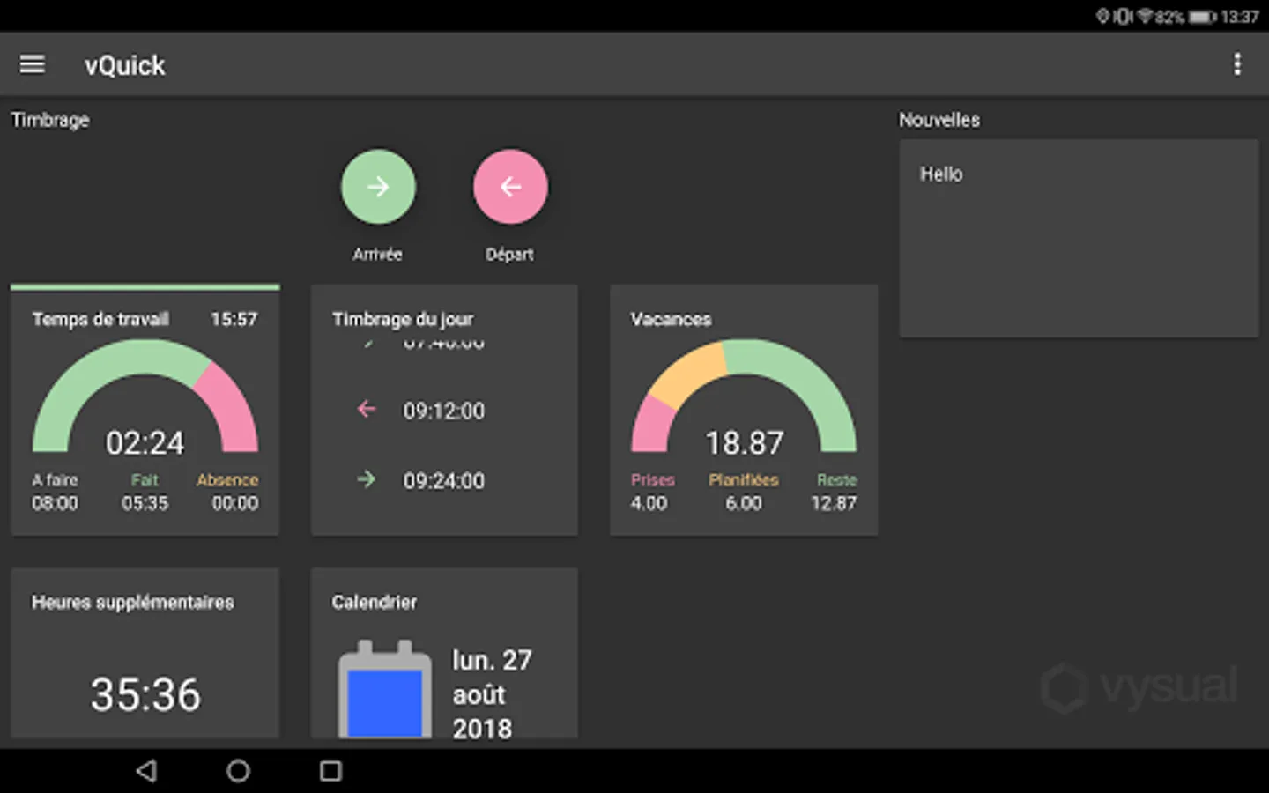Open the Heures supplémentaires 35:36 value
1269x793 pixels.
pos(145,694)
